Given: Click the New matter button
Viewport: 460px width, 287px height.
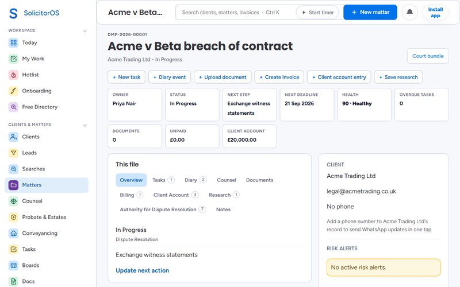Looking at the screenshot, I should tap(370, 12).
